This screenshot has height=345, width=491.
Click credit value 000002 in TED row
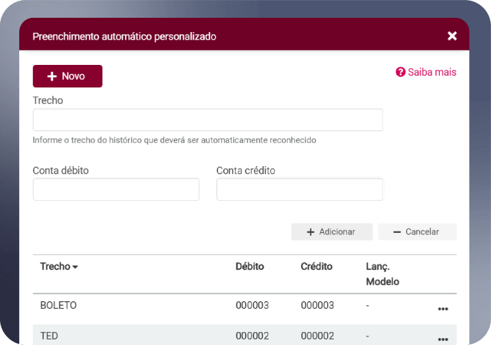318,335
